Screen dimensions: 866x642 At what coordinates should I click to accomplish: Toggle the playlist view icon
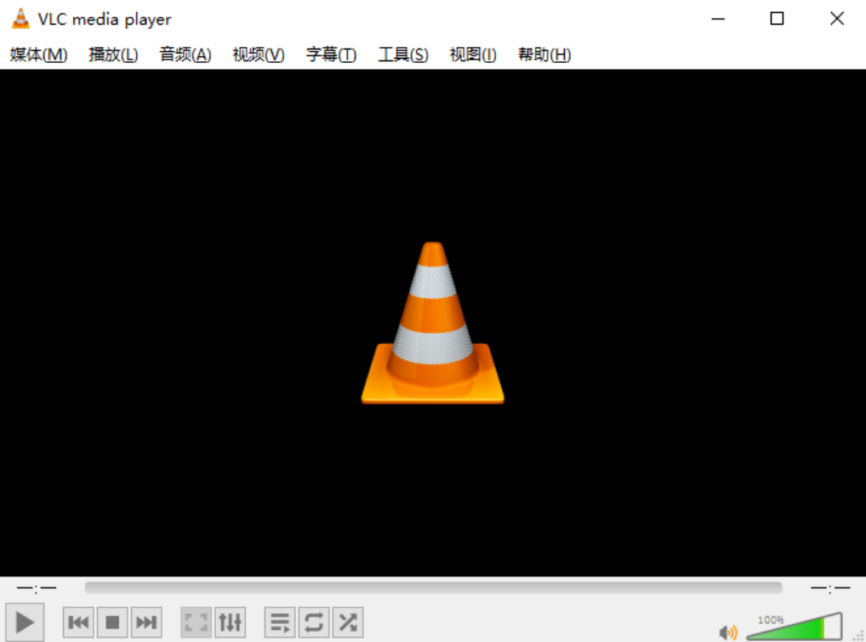[279, 622]
